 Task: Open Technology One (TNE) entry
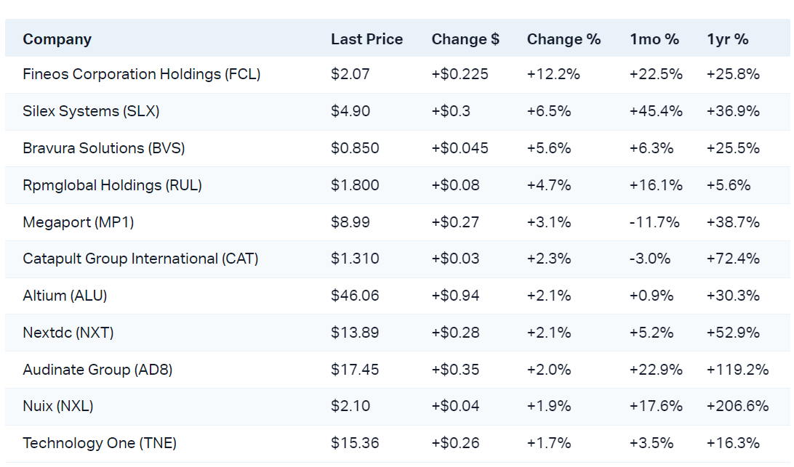point(100,443)
